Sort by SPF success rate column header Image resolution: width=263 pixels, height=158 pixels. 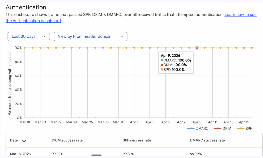click(137, 140)
